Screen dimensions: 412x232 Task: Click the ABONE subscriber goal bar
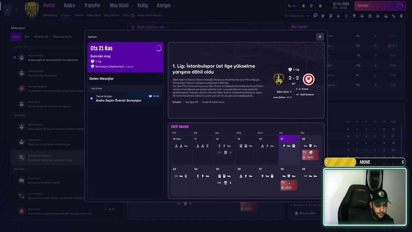click(x=365, y=162)
